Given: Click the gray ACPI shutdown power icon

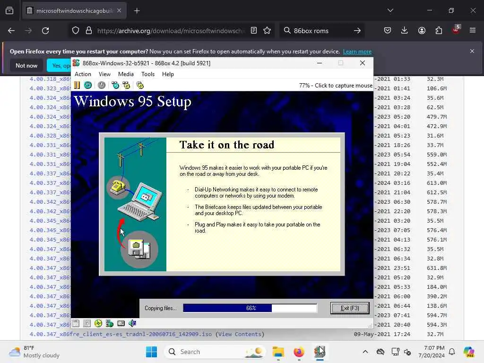Looking at the screenshot, I should [x=102, y=85].
